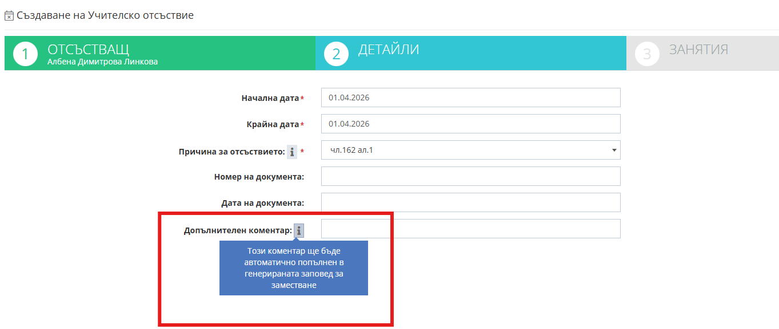Click the Номер на документа label
This screenshot has width=779, height=329.
tap(259, 177)
